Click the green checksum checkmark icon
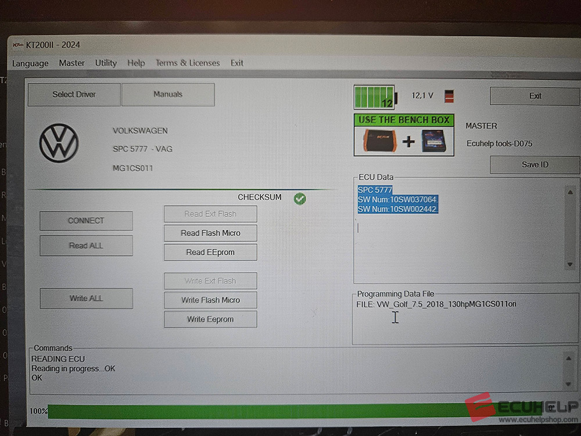 pos(300,198)
